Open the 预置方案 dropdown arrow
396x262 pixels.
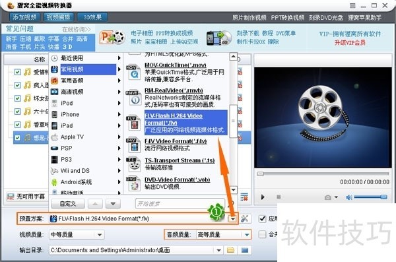pos(232,219)
